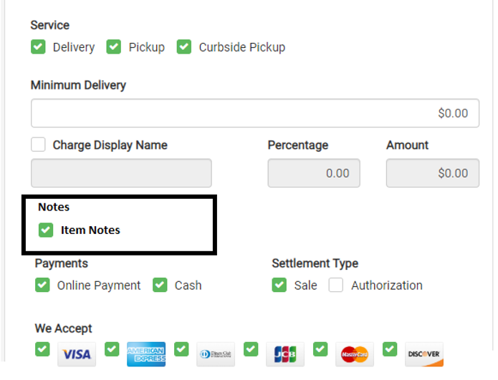This screenshot has width=498, height=380.
Task: Uncheck the Delivery service checkbox
Action: tap(38, 47)
